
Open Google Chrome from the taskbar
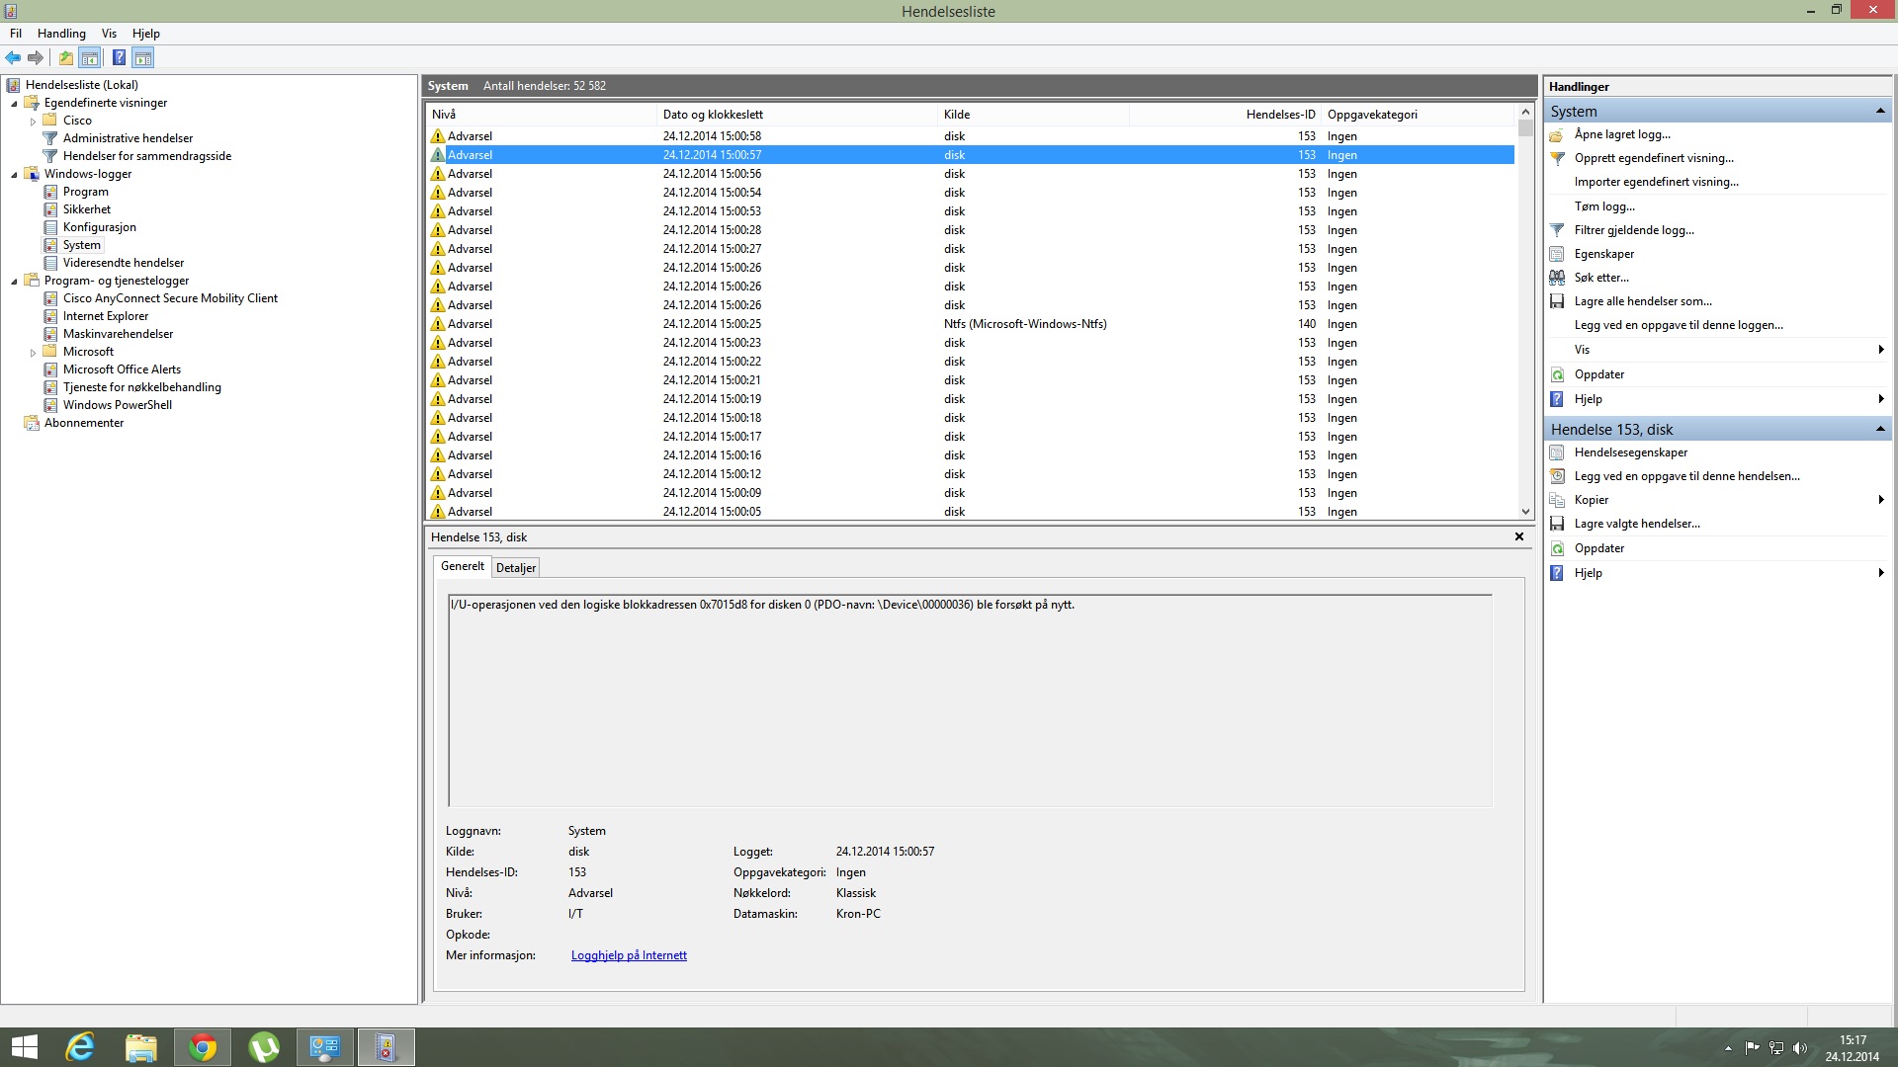tap(203, 1047)
